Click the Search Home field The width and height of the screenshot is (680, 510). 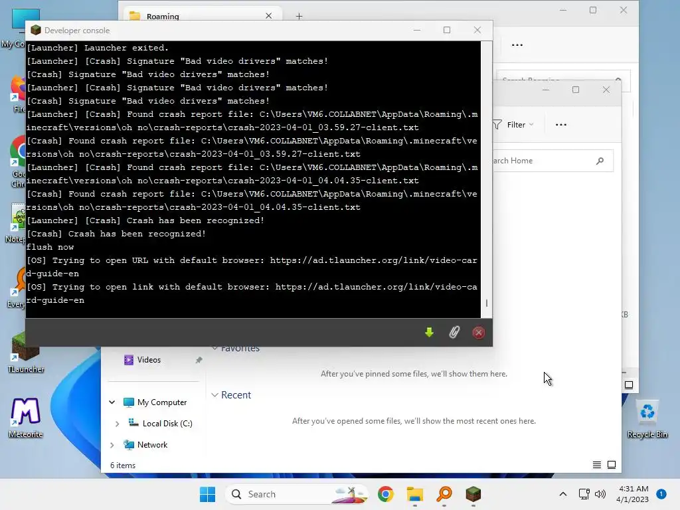(552, 161)
